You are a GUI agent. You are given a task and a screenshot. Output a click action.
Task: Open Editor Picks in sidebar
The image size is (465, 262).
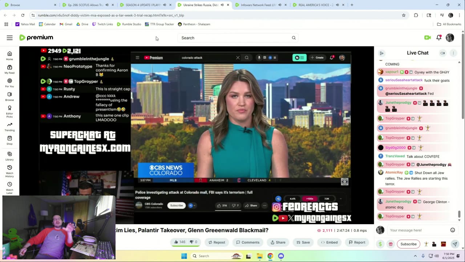9,111
